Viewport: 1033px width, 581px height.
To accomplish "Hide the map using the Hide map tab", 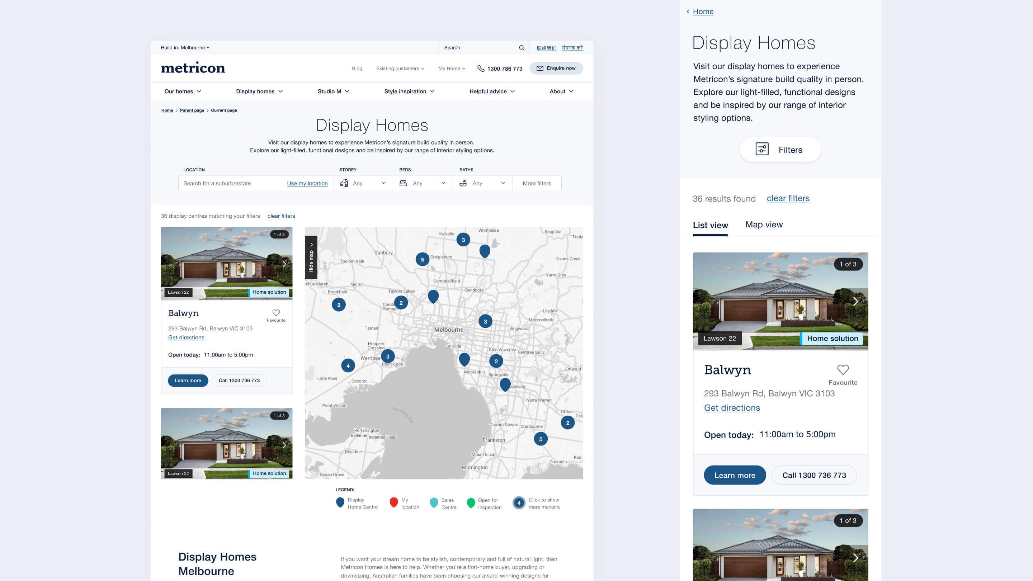I will point(311,258).
